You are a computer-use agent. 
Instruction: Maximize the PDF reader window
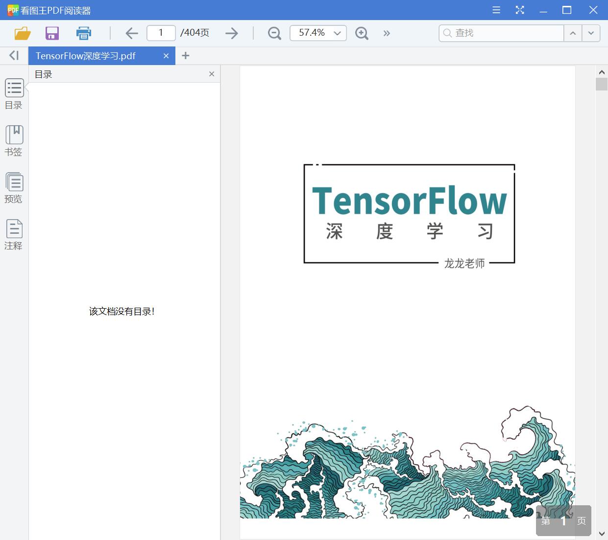tap(567, 10)
